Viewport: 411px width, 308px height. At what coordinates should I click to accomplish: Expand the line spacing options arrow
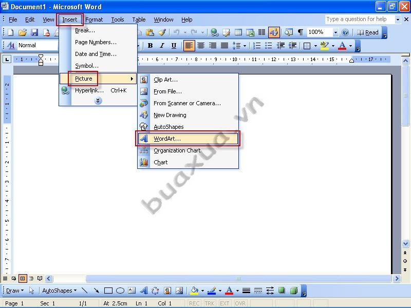click(245, 46)
